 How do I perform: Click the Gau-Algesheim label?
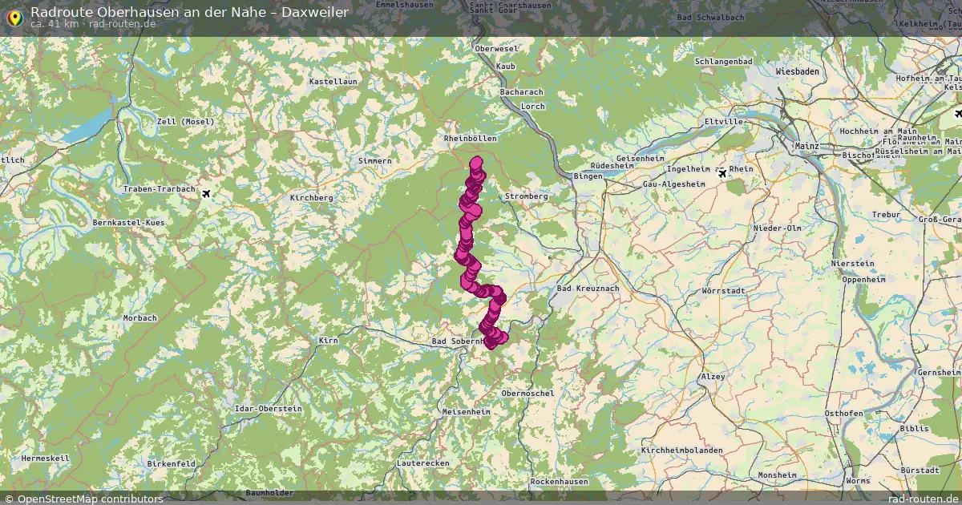tap(676, 185)
